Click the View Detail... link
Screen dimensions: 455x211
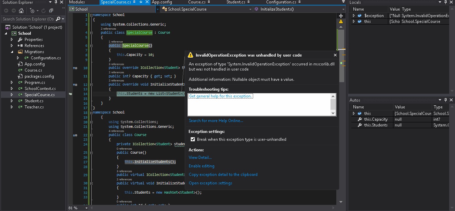200,157
